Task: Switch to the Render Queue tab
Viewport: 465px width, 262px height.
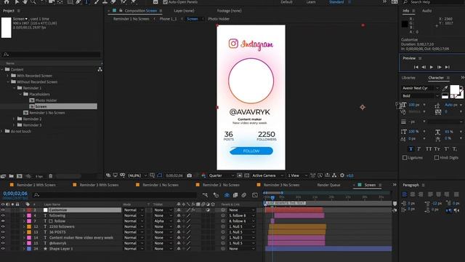Action: (x=328, y=185)
